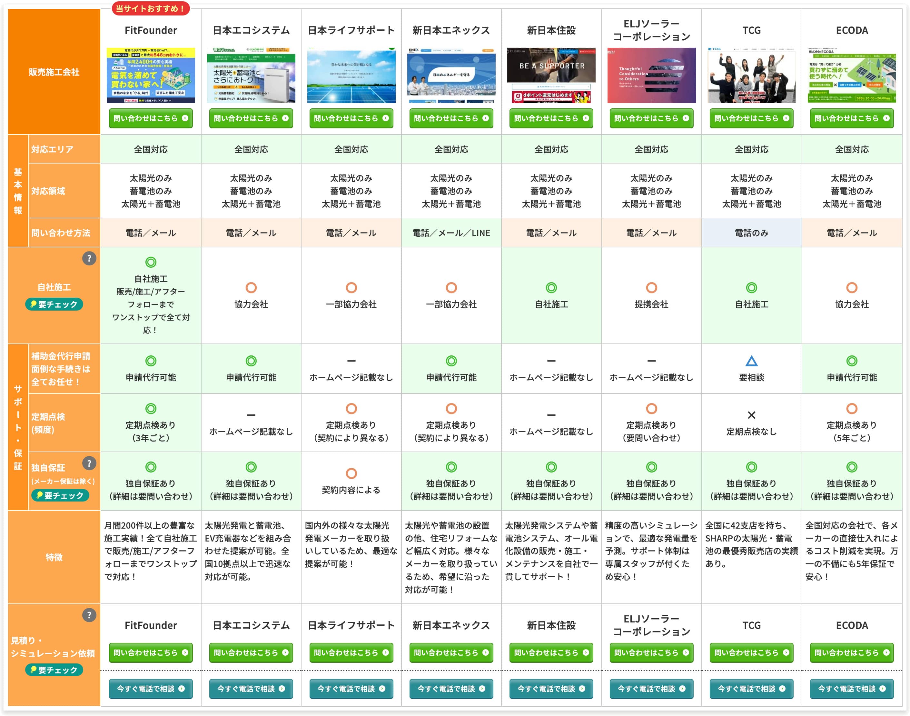This screenshot has width=910, height=716.
Task: Open ELJソーラーコーポレーション website thumbnail
Action: pyautogui.click(x=651, y=75)
